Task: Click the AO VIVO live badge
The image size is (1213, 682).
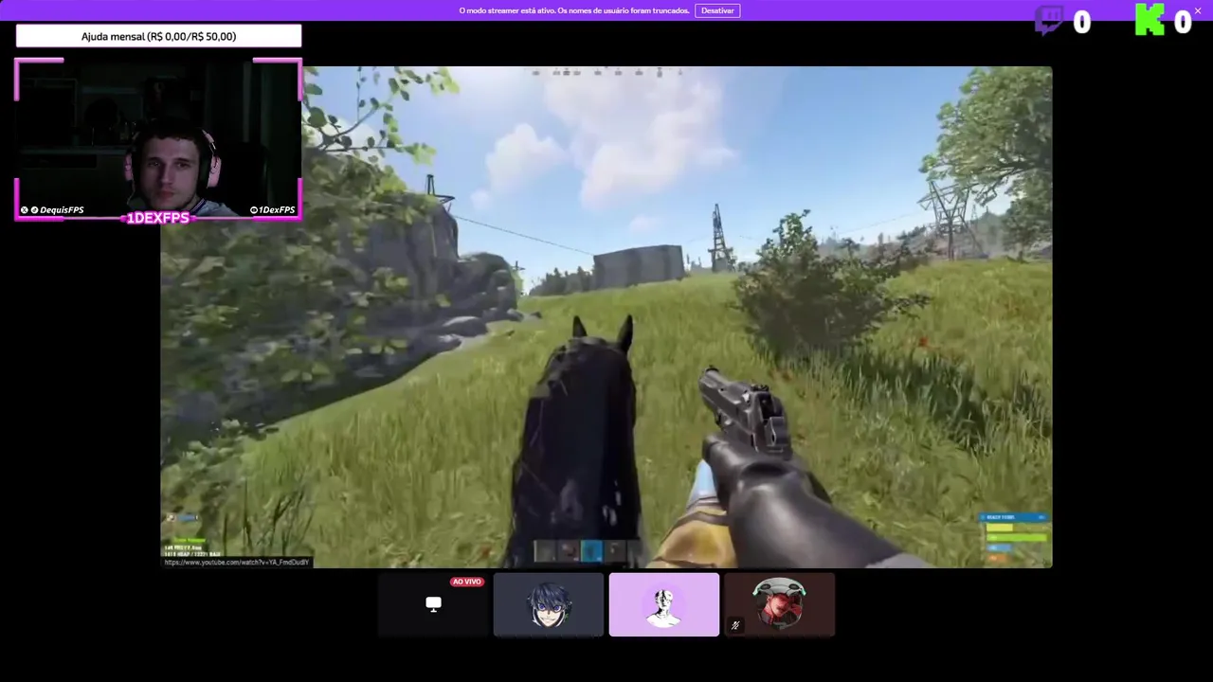Action: tap(466, 582)
